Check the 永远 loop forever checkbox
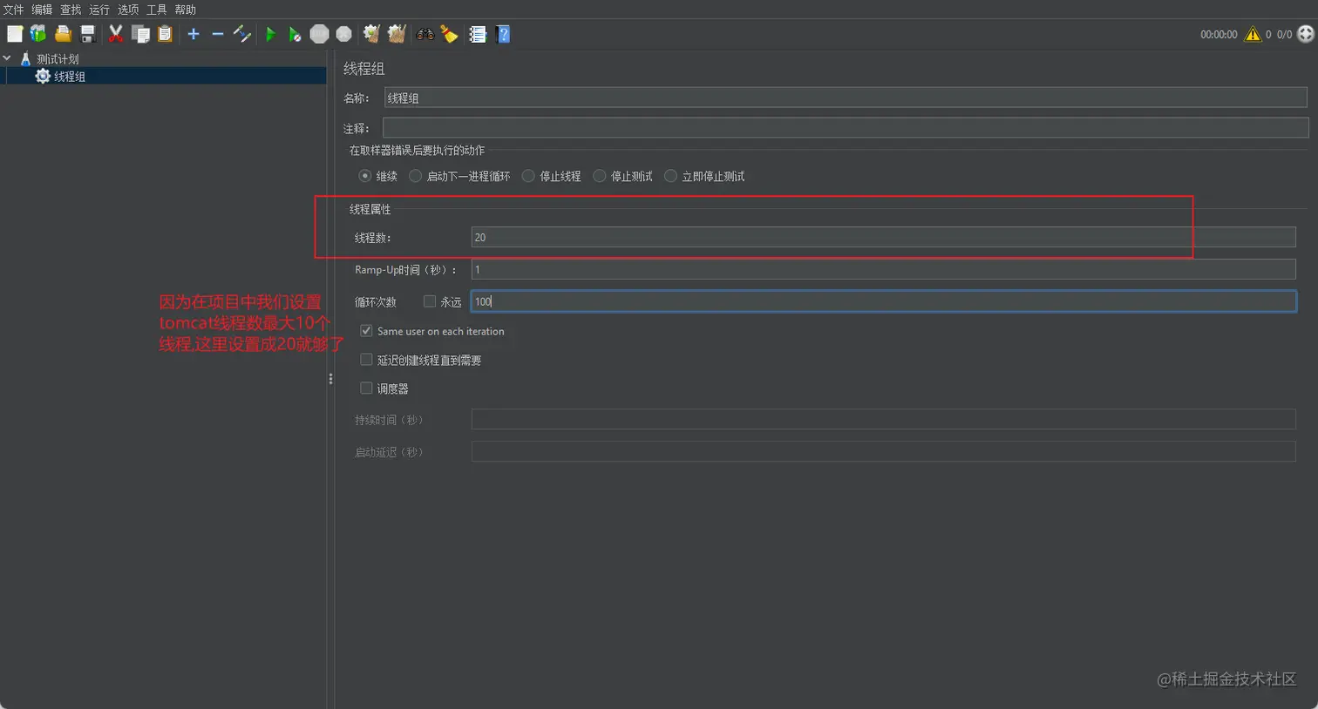 point(429,301)
